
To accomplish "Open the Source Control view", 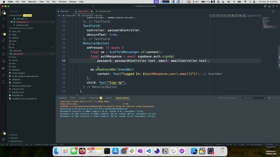I will point(3,26).
